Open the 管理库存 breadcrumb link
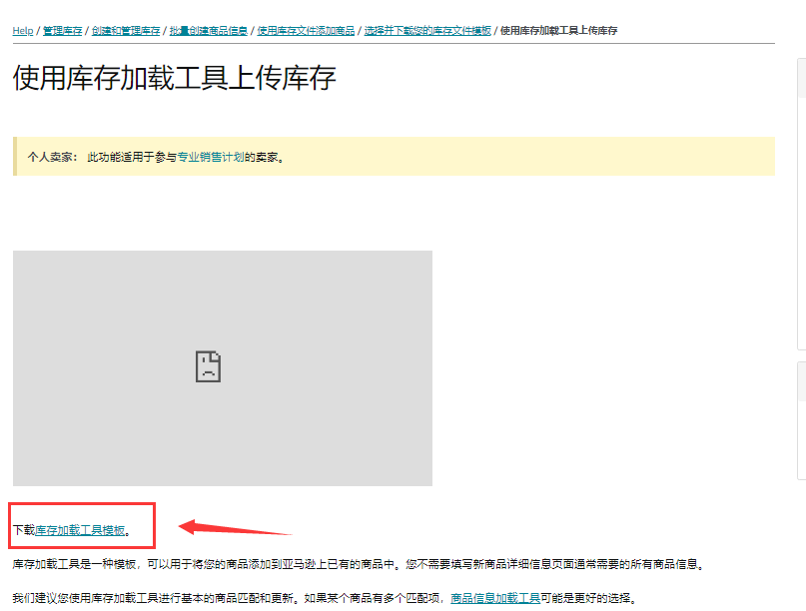The image size is (806, 611). click(x=62, y=31)
